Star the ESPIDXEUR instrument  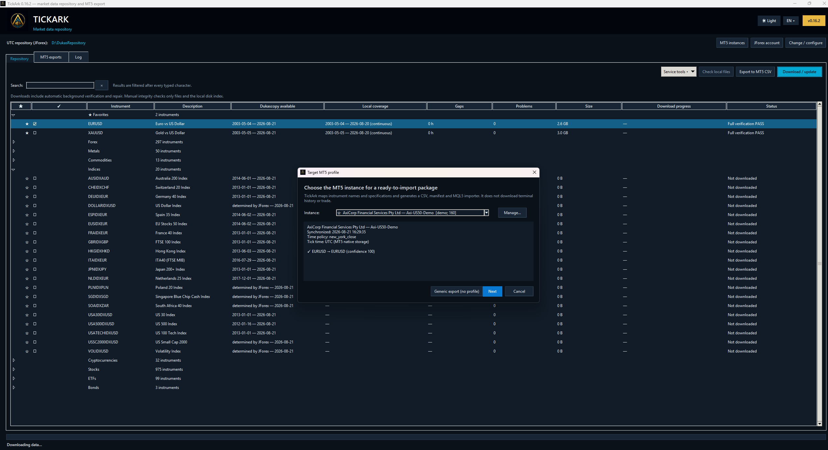27,215
